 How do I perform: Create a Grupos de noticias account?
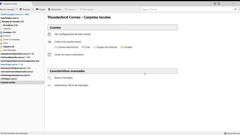pos(105,47)
